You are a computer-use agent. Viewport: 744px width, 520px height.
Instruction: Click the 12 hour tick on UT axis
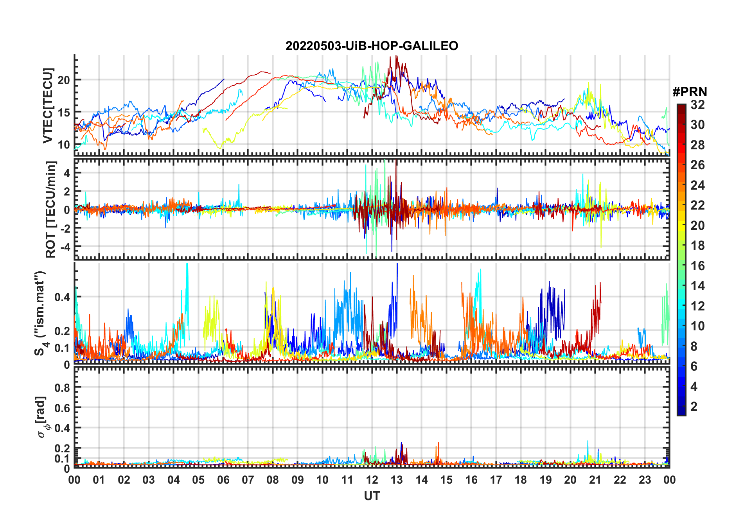[372, 480]
